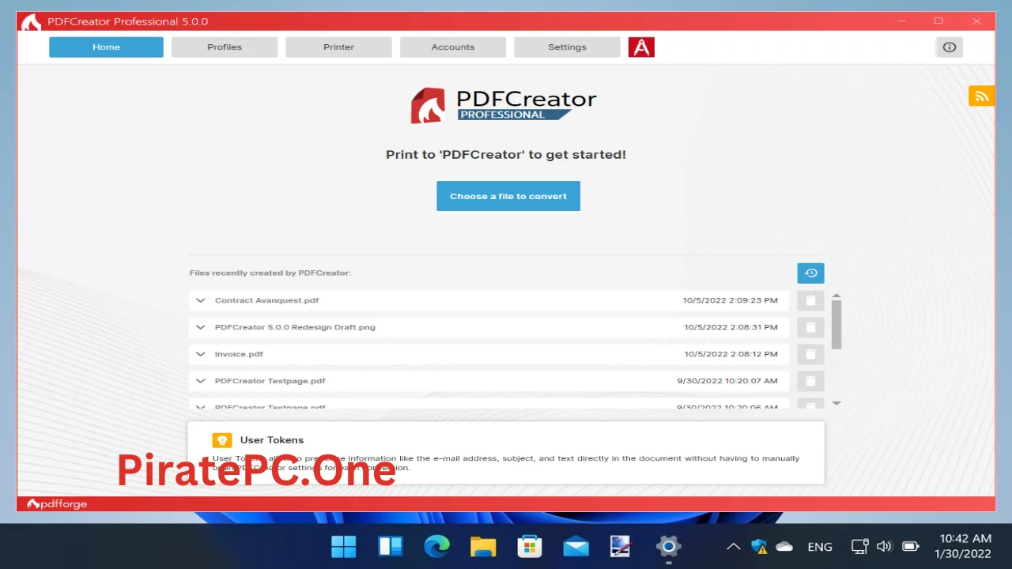Delete Contract Avanquest.pdf with trash icon

[x=810, y=300]
